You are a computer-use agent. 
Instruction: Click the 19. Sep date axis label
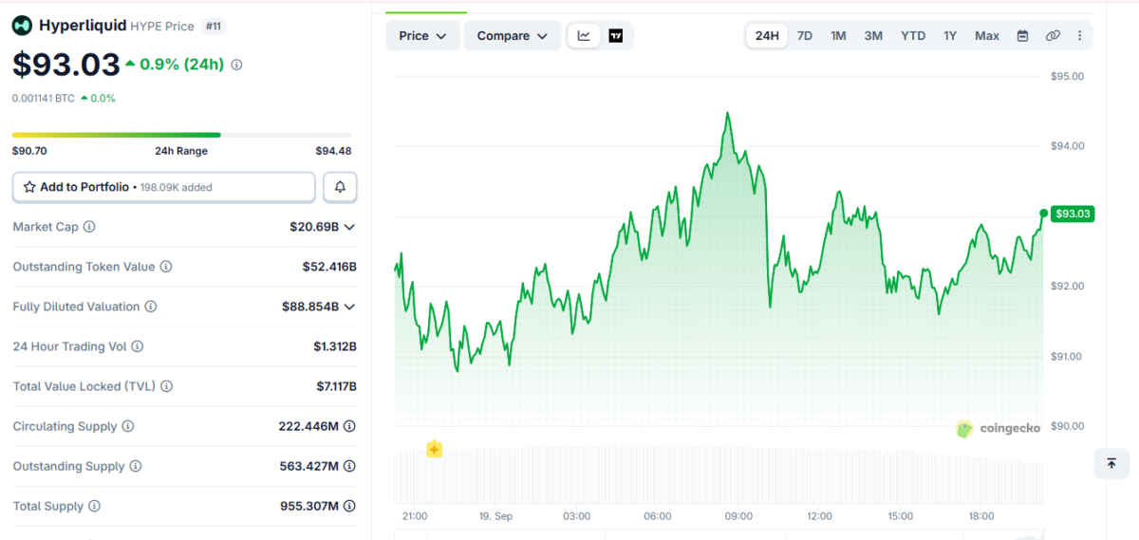(495, 516)
